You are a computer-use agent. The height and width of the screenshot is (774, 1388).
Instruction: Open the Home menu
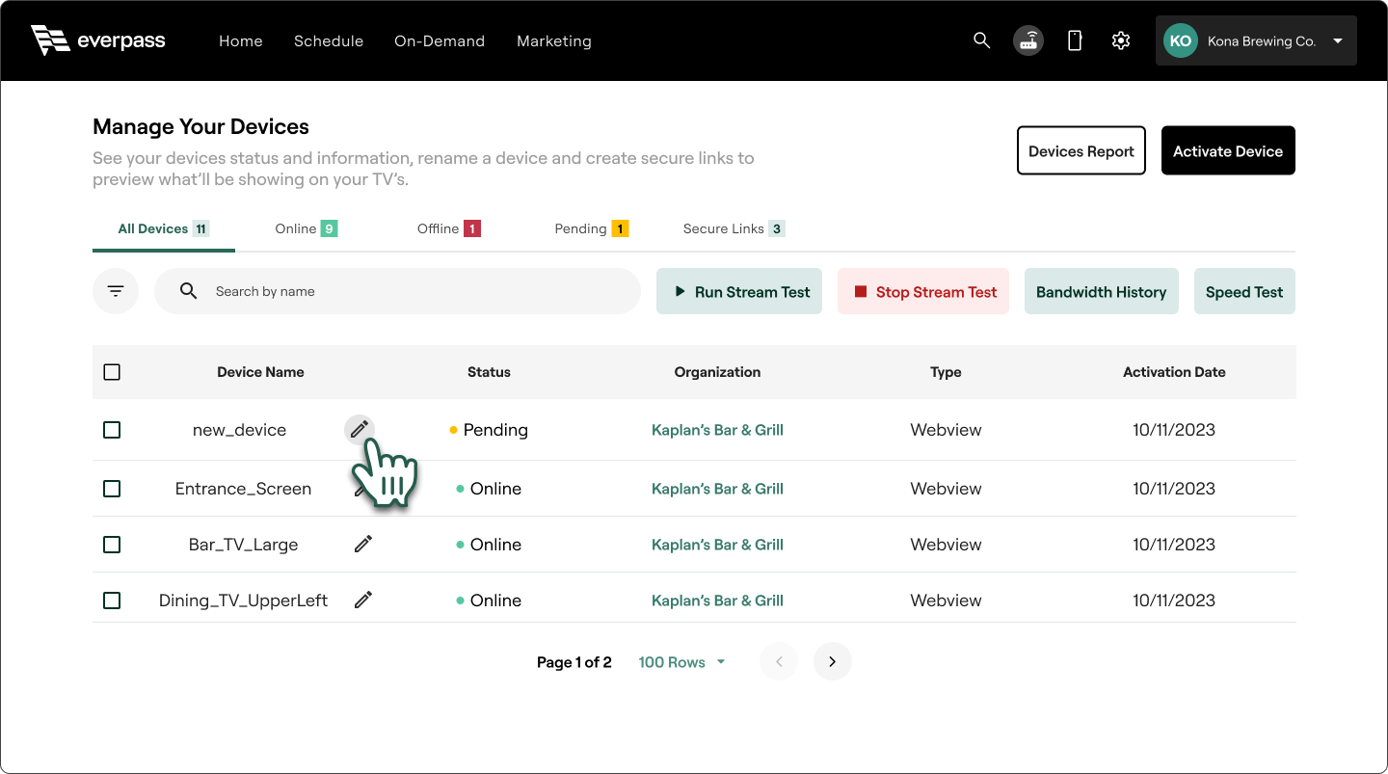pyautogui.click(x=241, y=40)
